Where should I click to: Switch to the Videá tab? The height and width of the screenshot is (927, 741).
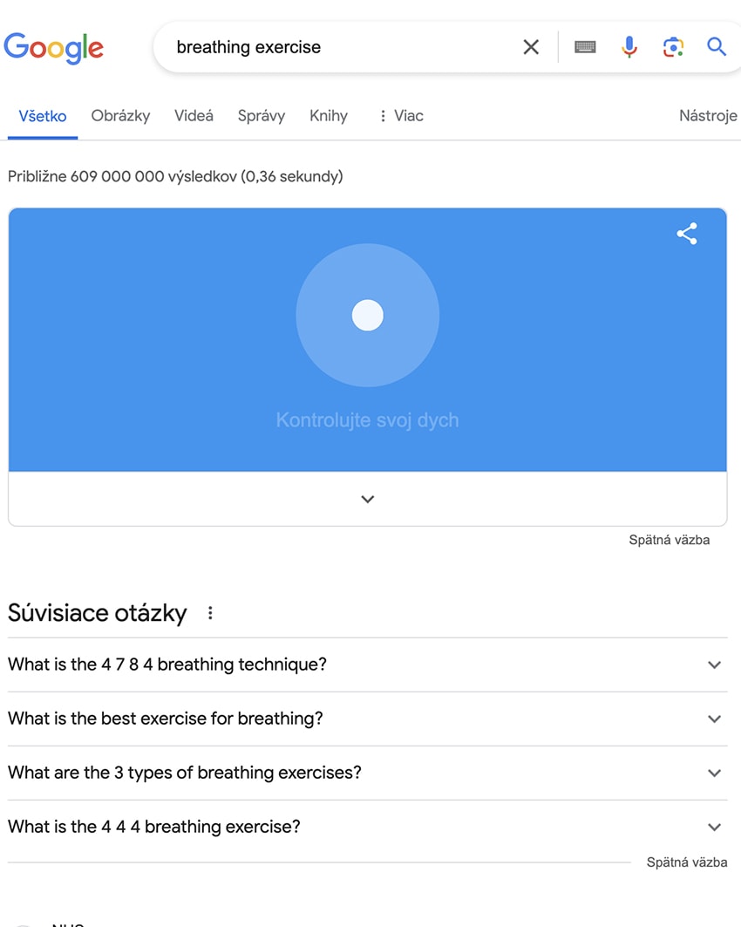pos(194,116)
